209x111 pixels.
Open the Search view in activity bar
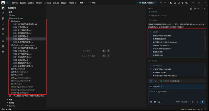pyautogui.click(x=3, y=13)
